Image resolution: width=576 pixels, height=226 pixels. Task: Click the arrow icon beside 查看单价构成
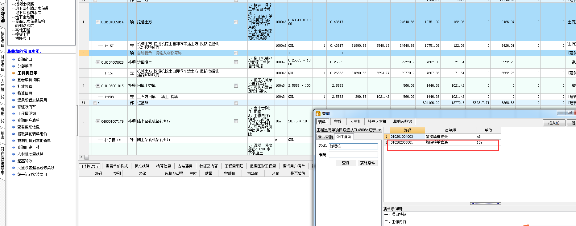[x=14, y=80]
